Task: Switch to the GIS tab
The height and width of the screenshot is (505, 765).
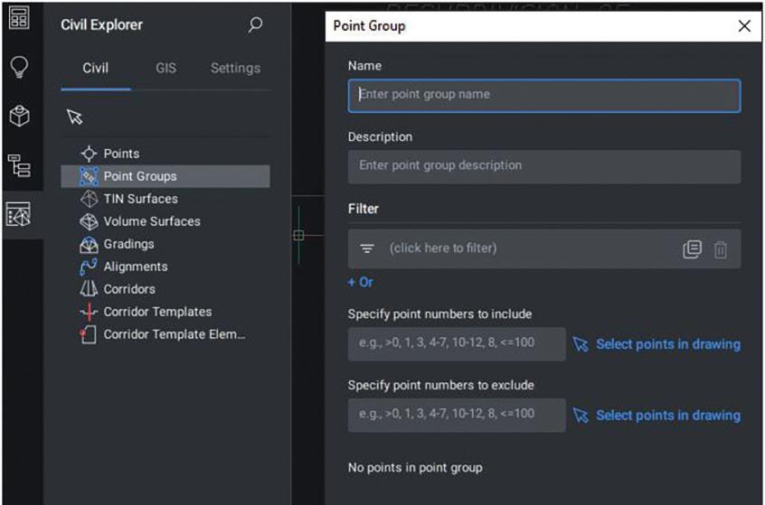Action: [165, 69]
